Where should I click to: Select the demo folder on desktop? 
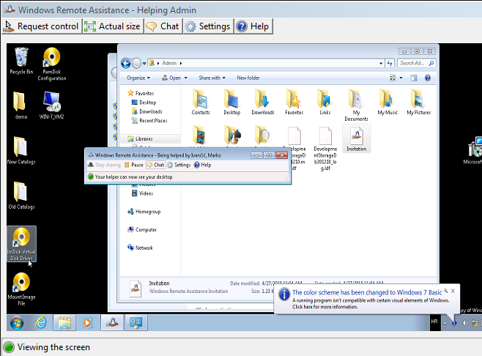pos(21,105)
